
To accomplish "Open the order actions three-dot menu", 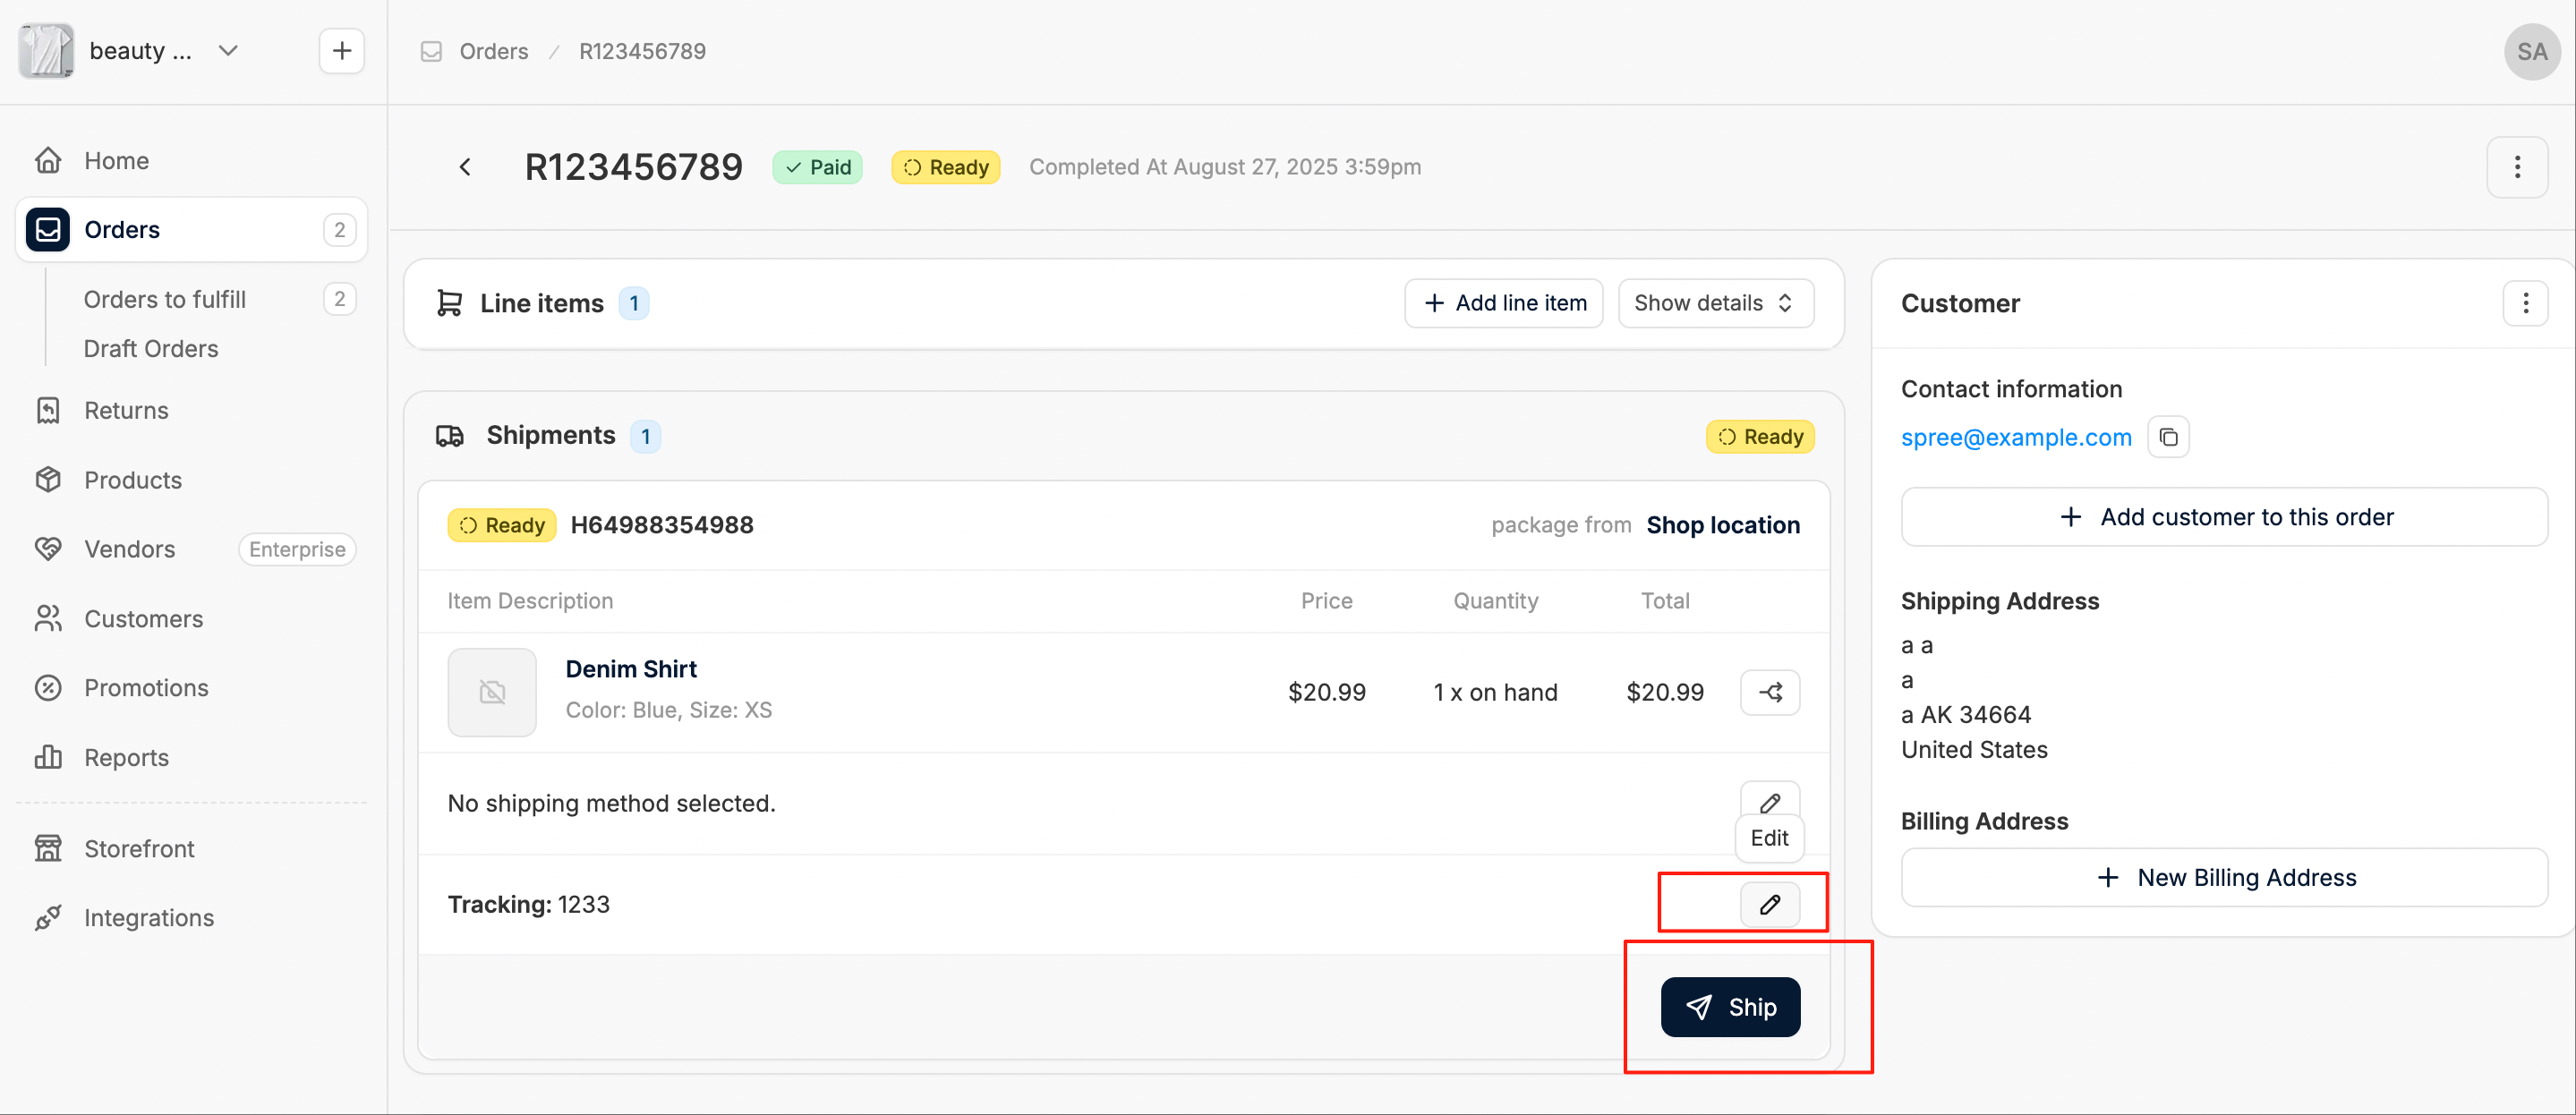I will [x=2517, y=167].
